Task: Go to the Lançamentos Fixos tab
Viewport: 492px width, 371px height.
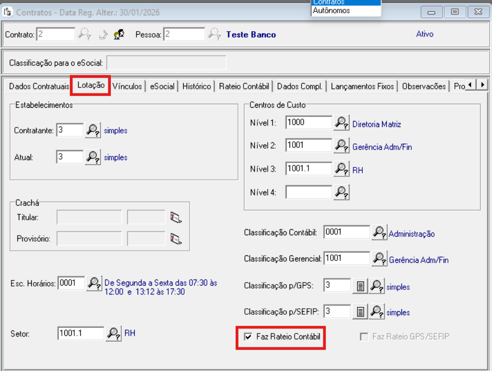Action: click(362, 86)
